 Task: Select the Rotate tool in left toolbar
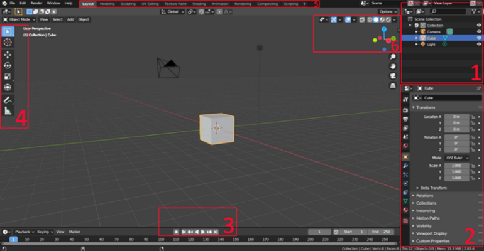point(8,65)
